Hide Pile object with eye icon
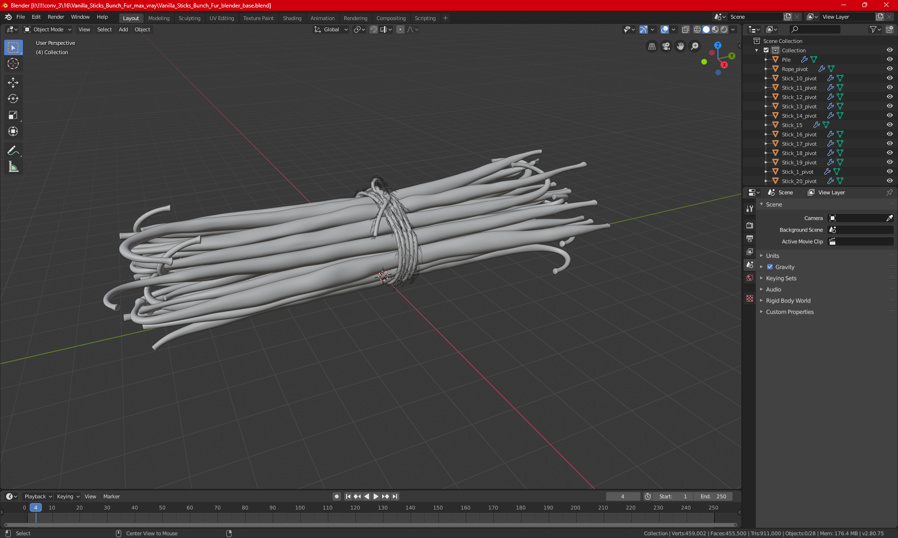Viewport: 898px width, 538px height. click(x=890, y=60)
